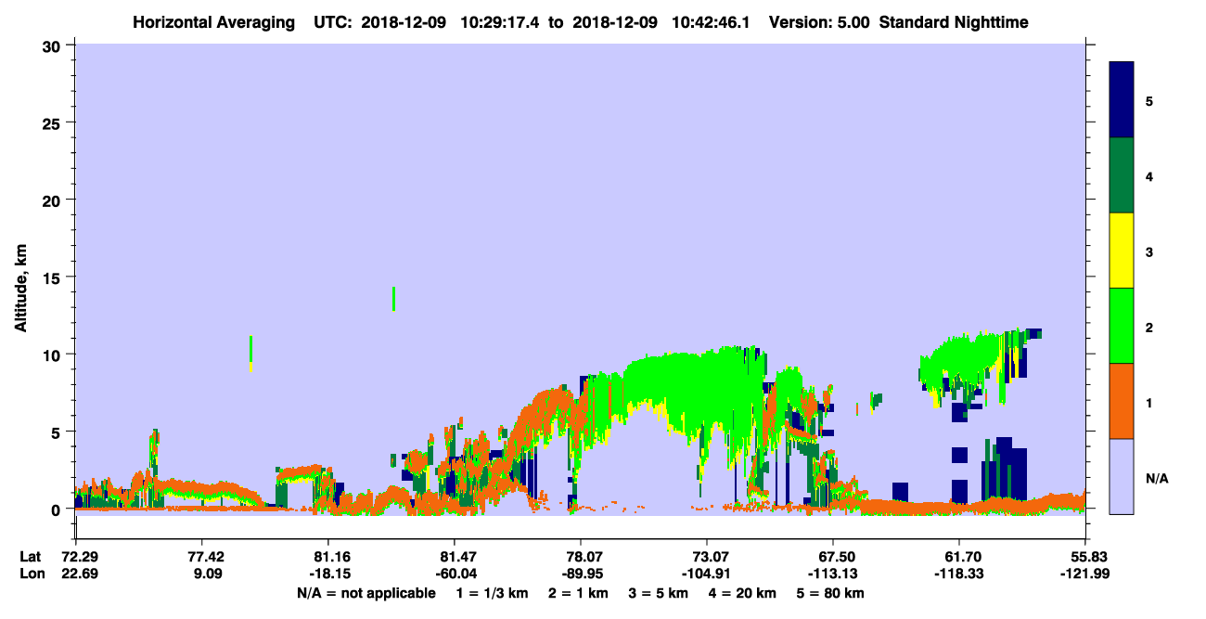This screenshot has height=619, width=1206.
Task: Click the dark blue level 5 color swatch
Action: [1122, 99]
